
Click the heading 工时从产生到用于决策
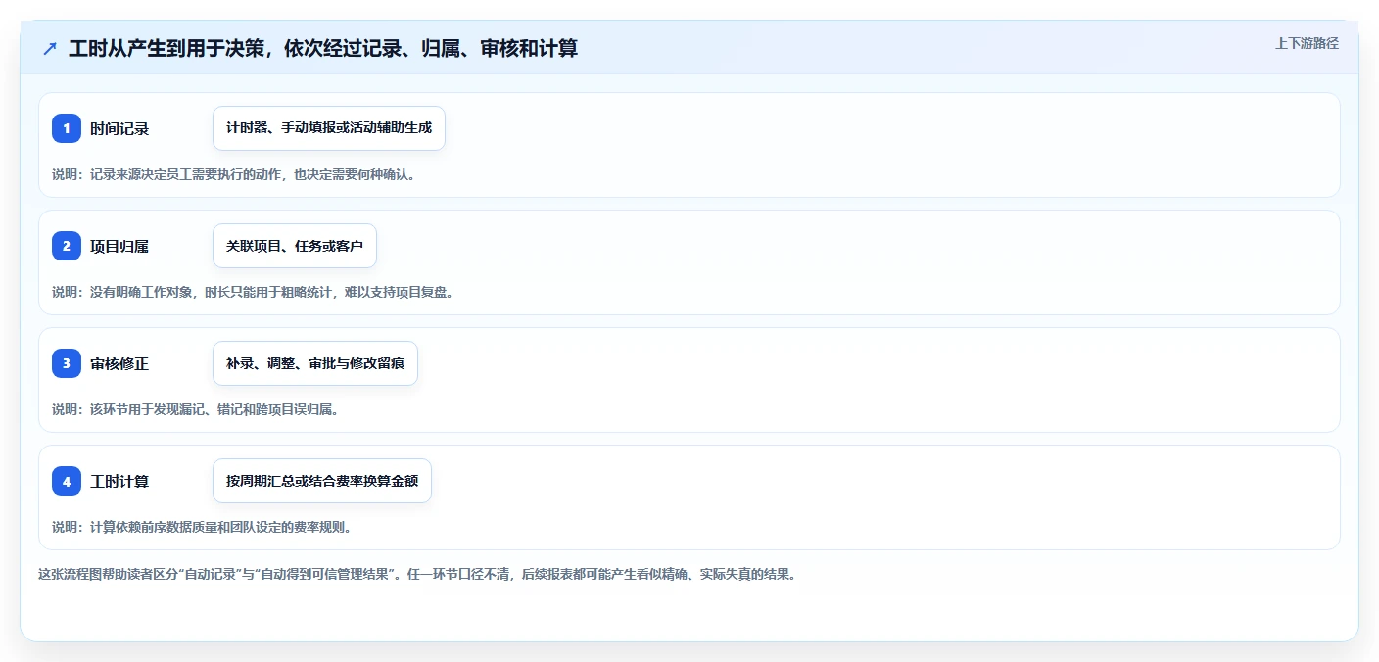pos(323,48)
